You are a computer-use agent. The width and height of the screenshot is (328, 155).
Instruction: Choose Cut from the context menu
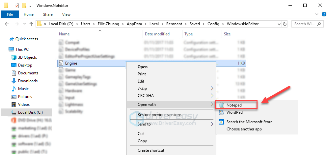pos(141,134)
